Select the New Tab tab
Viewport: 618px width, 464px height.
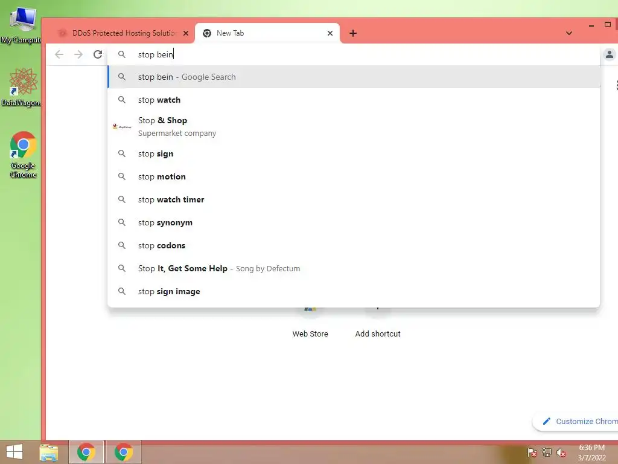[x=267, y=33]
